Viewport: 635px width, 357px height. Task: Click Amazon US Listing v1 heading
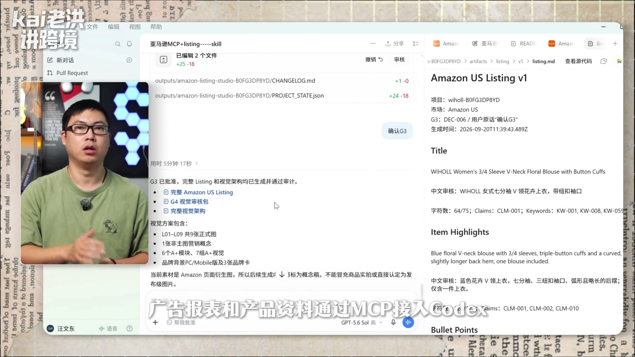point(479,78)
